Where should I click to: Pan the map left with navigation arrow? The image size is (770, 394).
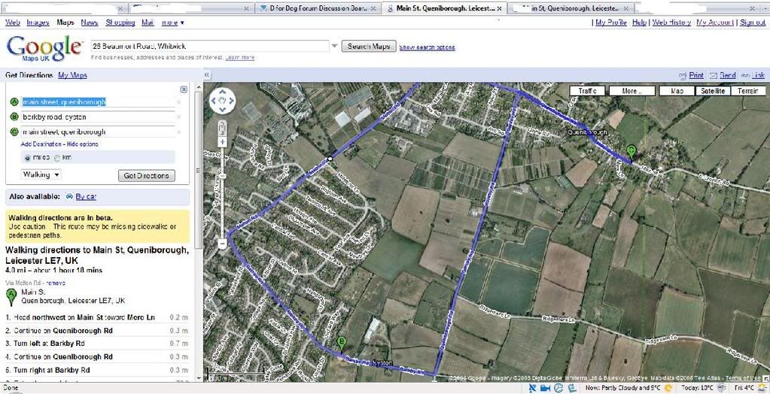214,101
